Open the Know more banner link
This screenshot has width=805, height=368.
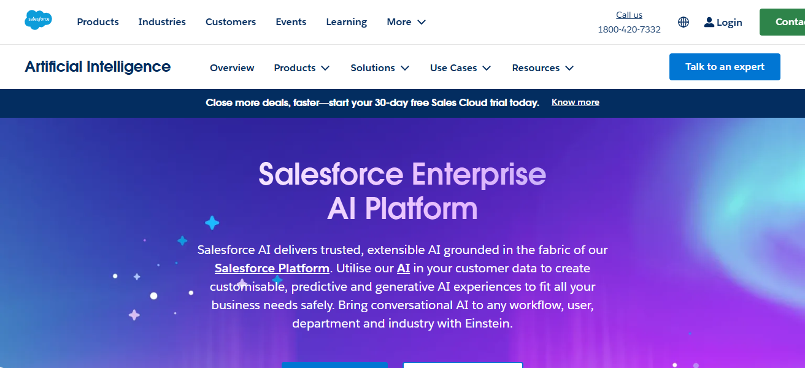pyautogui.click(x=575, y=102)
